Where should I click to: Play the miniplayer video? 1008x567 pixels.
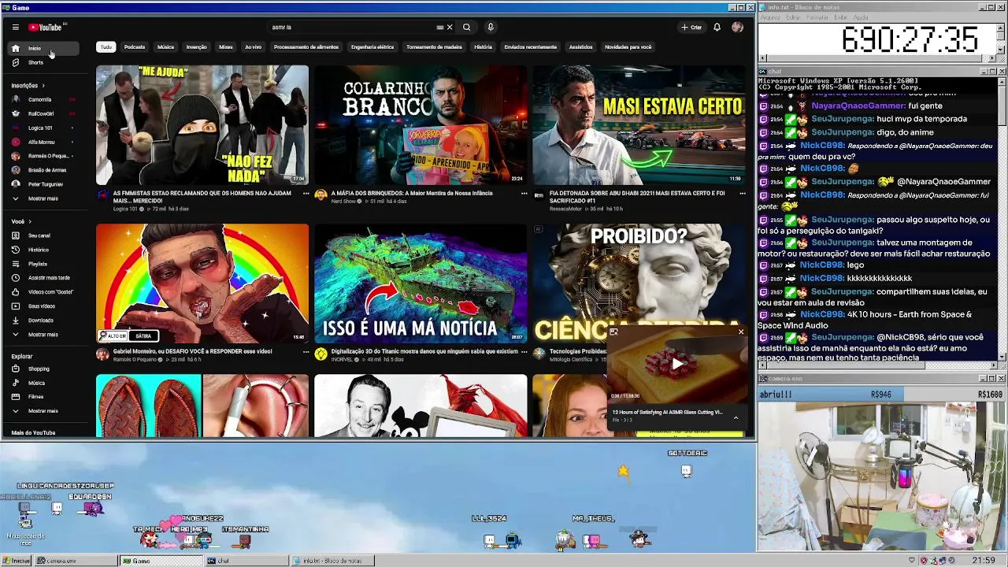(x=676, y=364)
